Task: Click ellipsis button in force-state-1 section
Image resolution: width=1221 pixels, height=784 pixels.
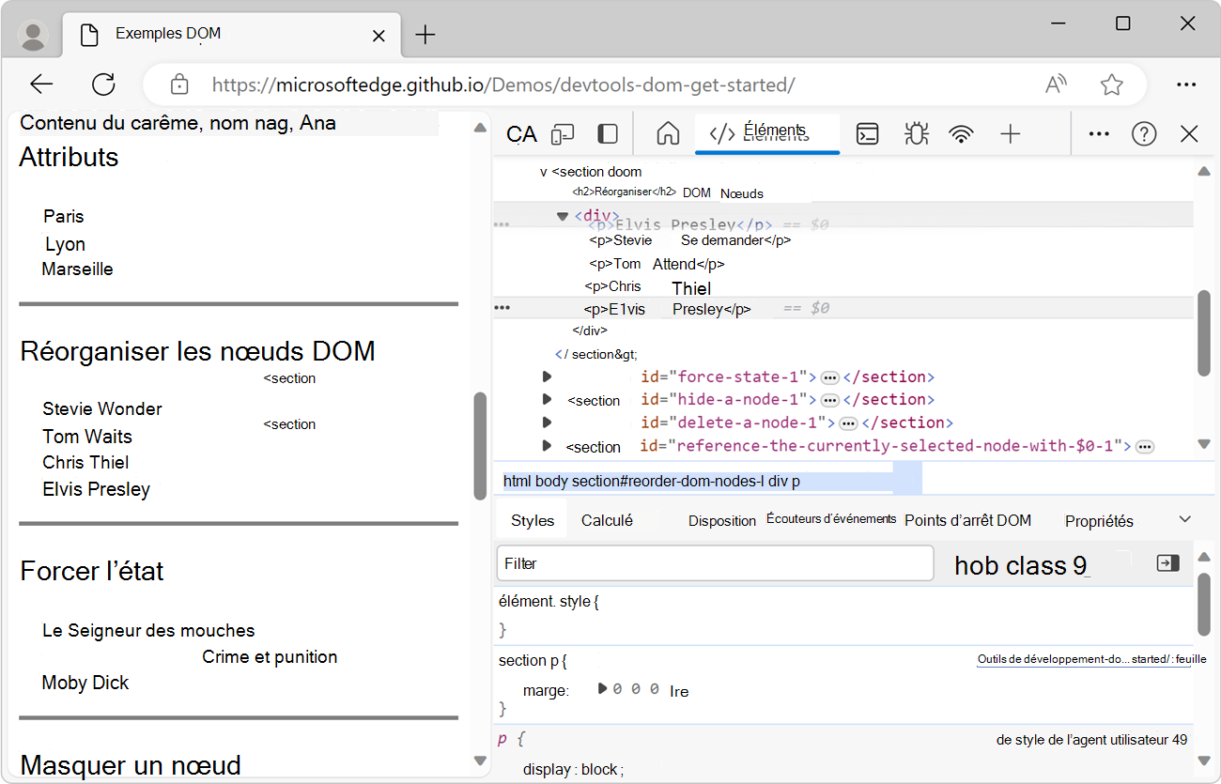Action: (x=829, y=377)
